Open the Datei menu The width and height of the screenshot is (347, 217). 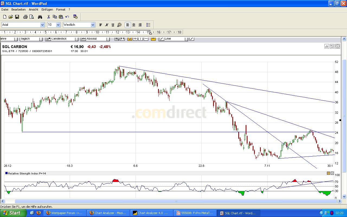pos(5,9)
